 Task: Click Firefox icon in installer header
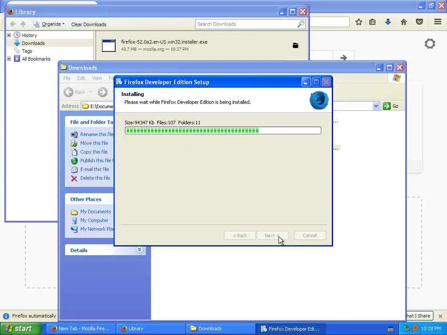coord(319,100)
